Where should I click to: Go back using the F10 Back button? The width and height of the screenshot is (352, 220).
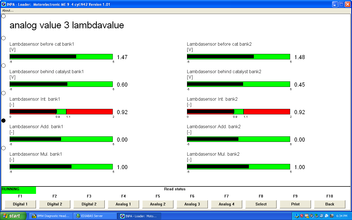click(x=330, y=204)
